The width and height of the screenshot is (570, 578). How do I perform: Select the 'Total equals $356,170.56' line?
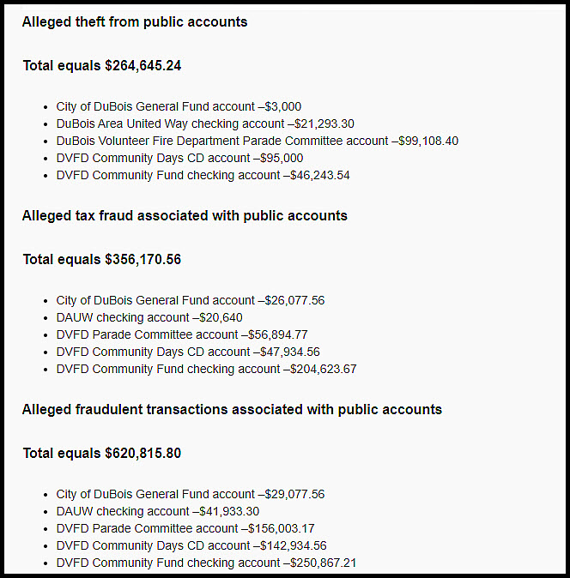101,259
